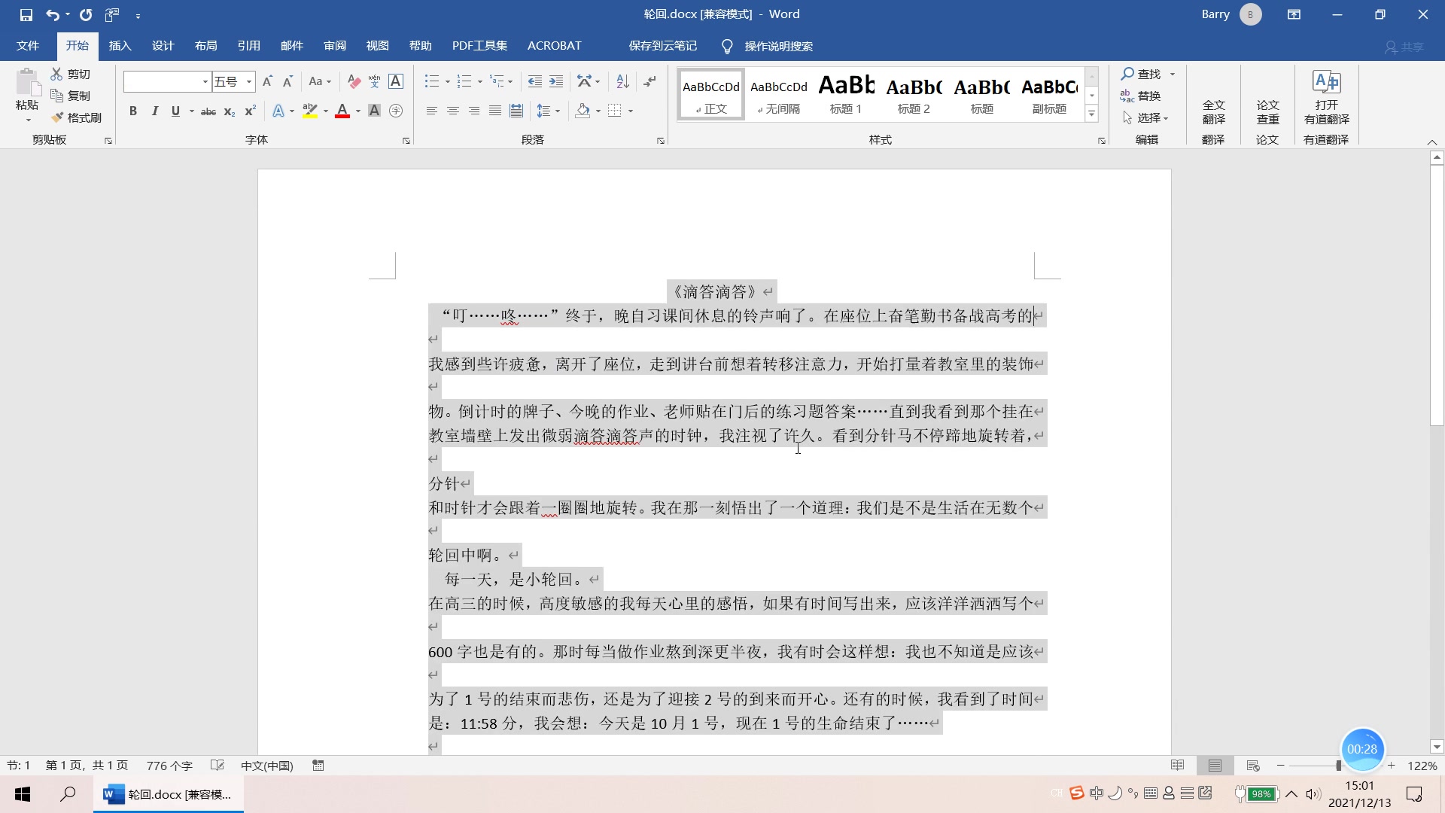Switch to the ACROBAT tab
This screenshot has height=813, width=1445.
[554, 46]
